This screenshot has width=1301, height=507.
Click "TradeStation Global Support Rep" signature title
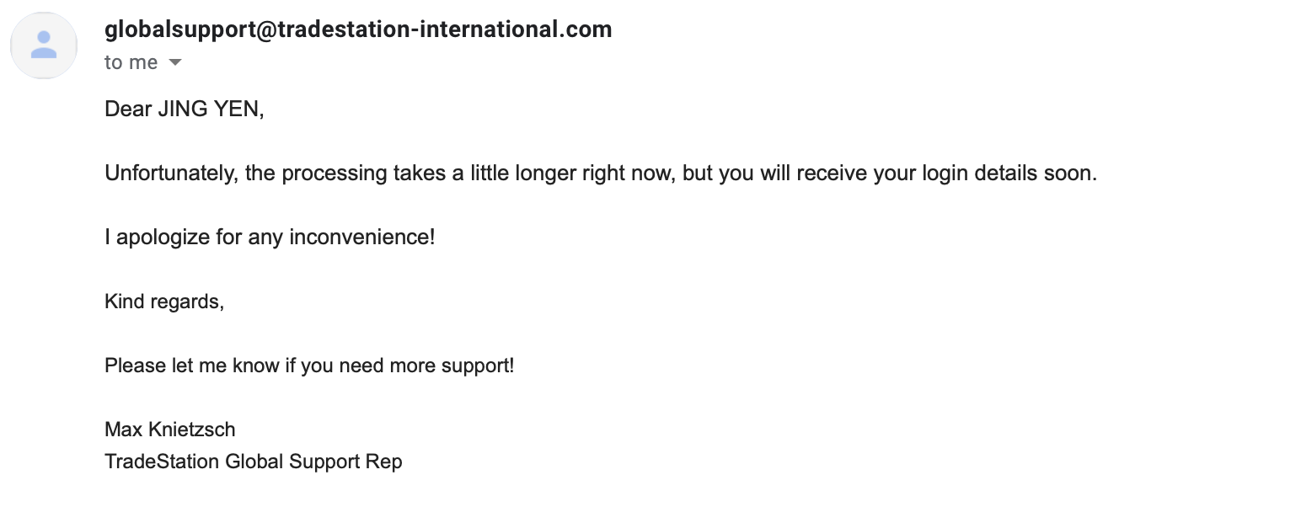(254, 462)
